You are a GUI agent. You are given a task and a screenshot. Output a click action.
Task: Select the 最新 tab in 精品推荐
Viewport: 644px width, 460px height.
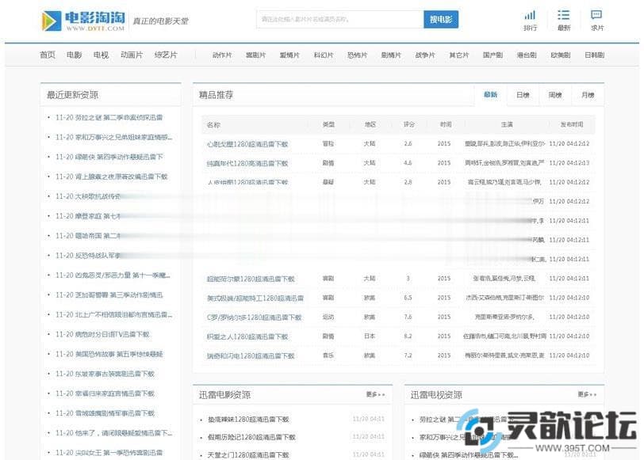click(490, 95)
